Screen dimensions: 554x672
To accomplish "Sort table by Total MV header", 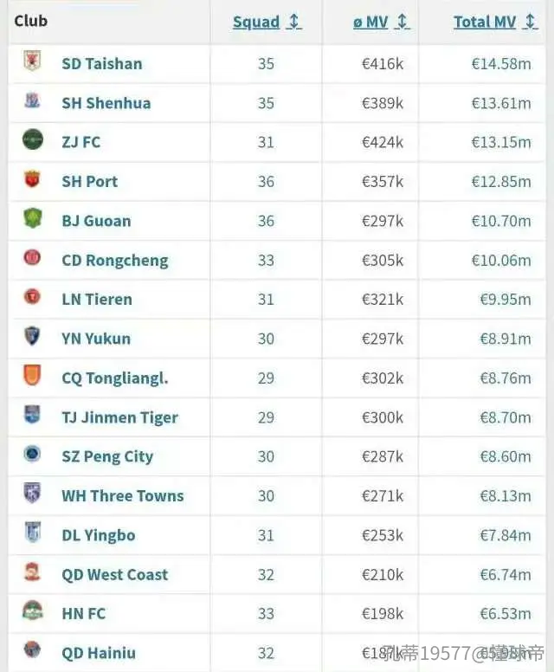I will coord(485,22).
